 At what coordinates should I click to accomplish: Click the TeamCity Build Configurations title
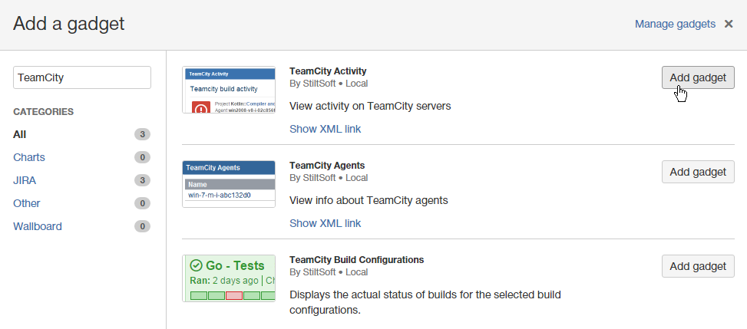point(356,259)
